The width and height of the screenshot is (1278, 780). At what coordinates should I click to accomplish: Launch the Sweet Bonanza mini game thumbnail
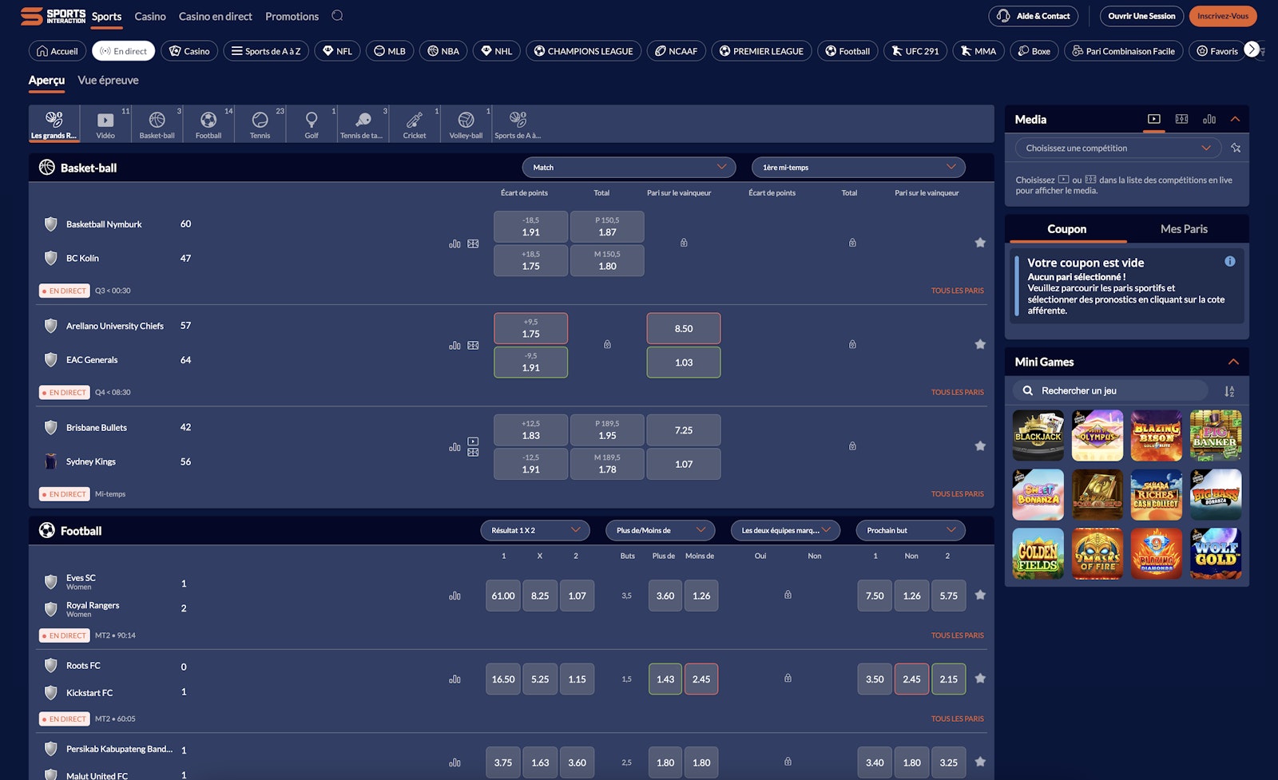1038,495
